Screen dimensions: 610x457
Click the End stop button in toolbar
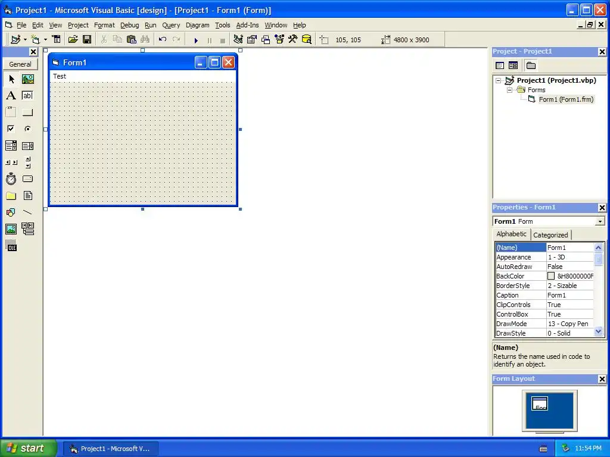click(x=223, y=40)
